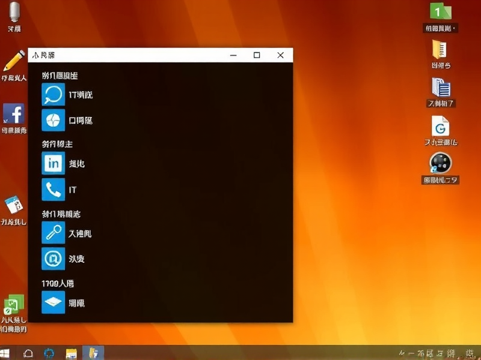This screenshot has width=481, height=360.
Task: Launch the pie chart app tile
Action: (53, 120)
